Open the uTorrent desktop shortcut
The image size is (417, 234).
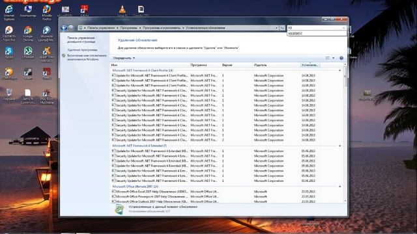(28, 53)
